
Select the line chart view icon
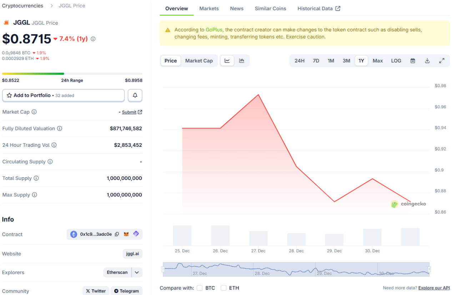227,61
